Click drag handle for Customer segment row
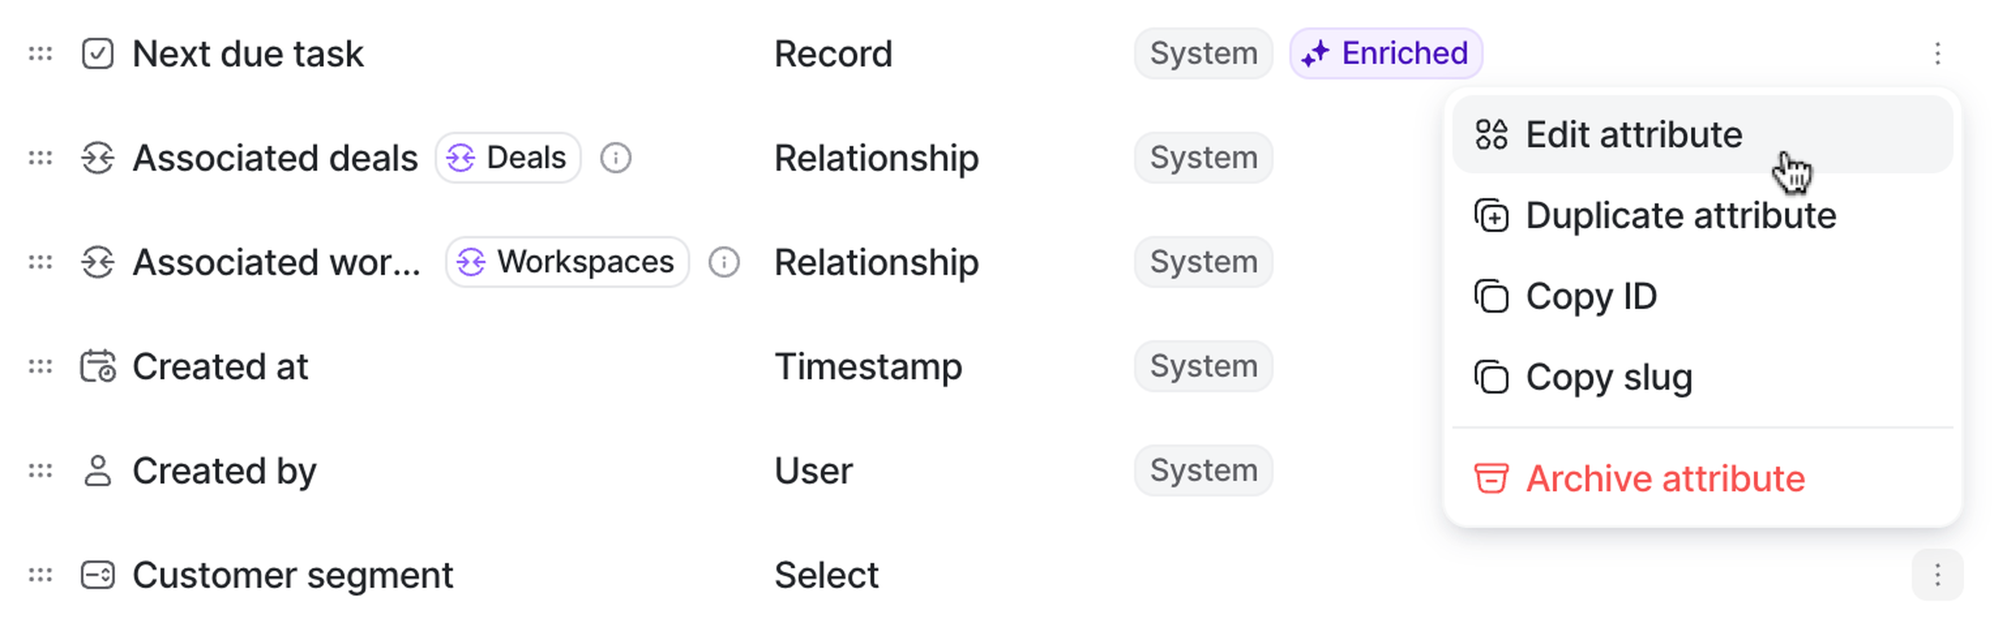Screen dimensions: 1994x636 [x=41, y=575]
